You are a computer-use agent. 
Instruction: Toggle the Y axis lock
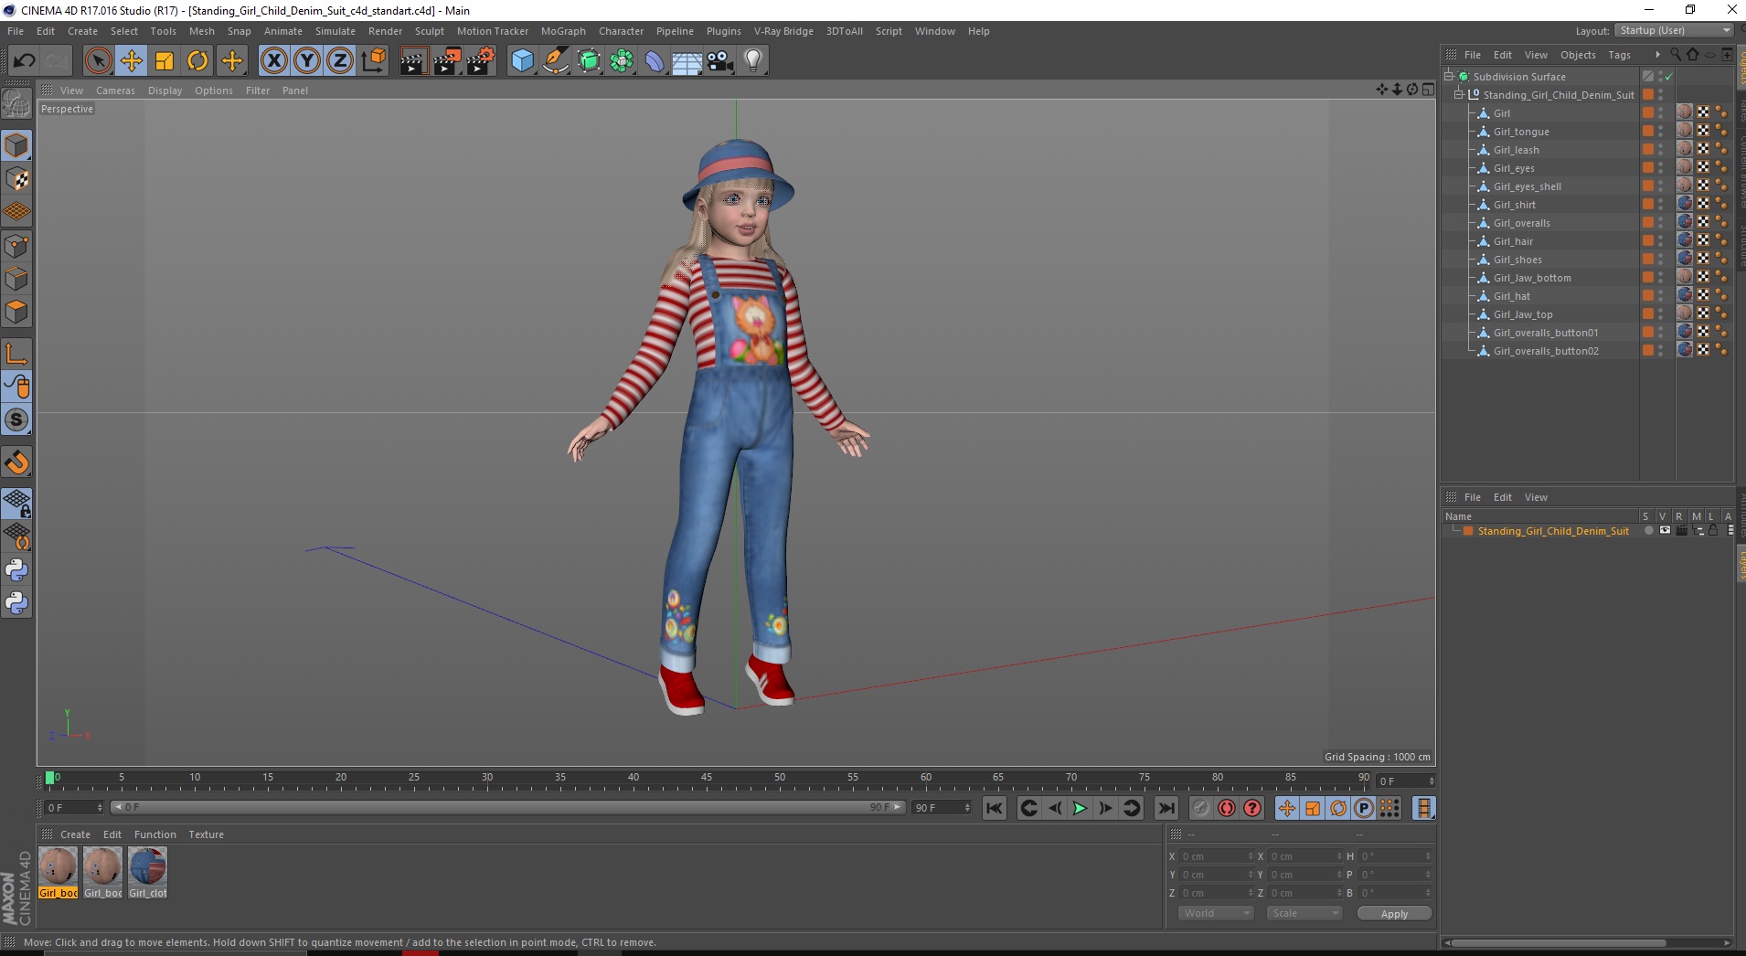tap(307, 61)
